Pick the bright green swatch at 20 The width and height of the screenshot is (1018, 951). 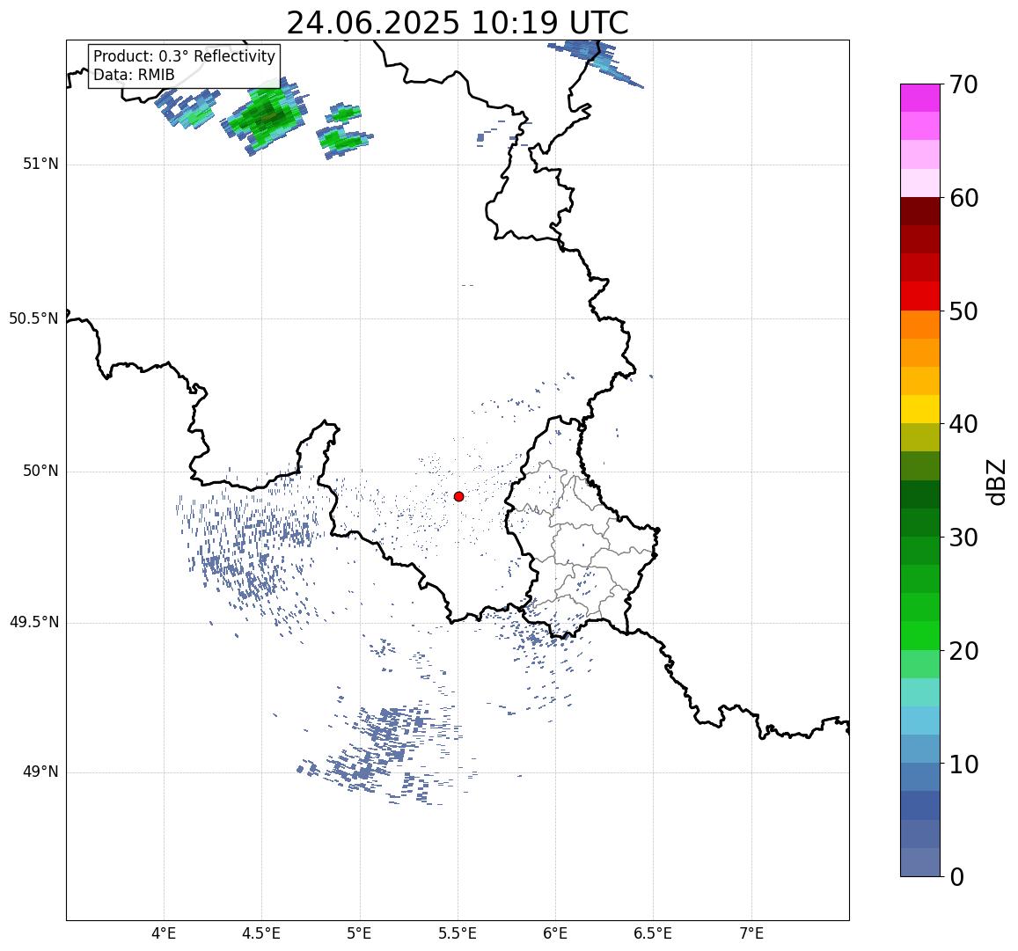click(x=920, y=635)
